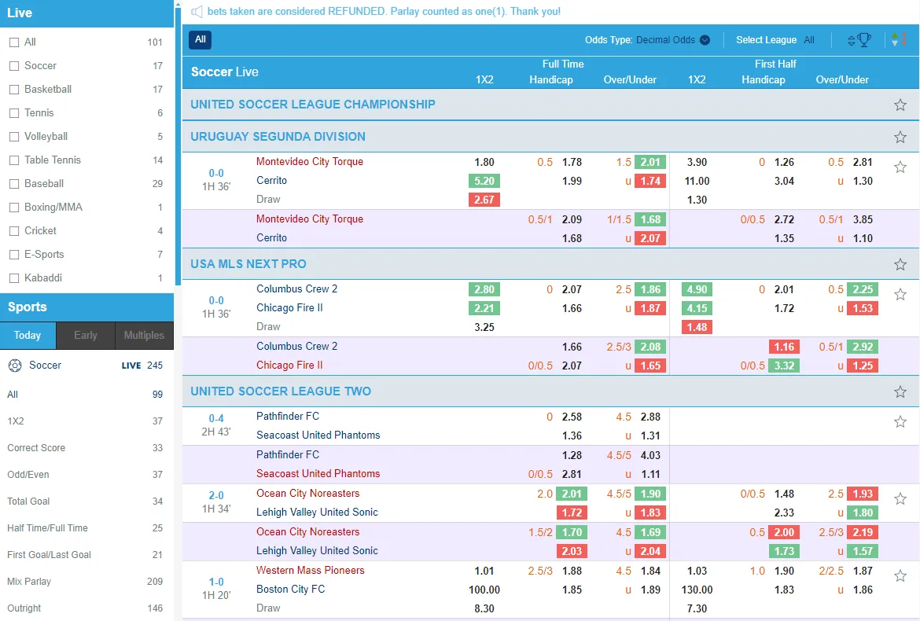Click the announcement megaphone icon
Screen dimensions: 920x621
click(197, 12)
